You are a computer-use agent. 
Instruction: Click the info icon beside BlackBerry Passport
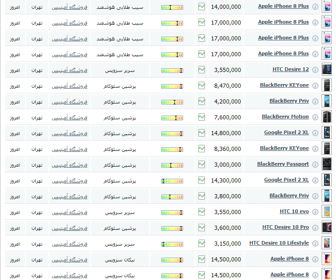[316, 164]
